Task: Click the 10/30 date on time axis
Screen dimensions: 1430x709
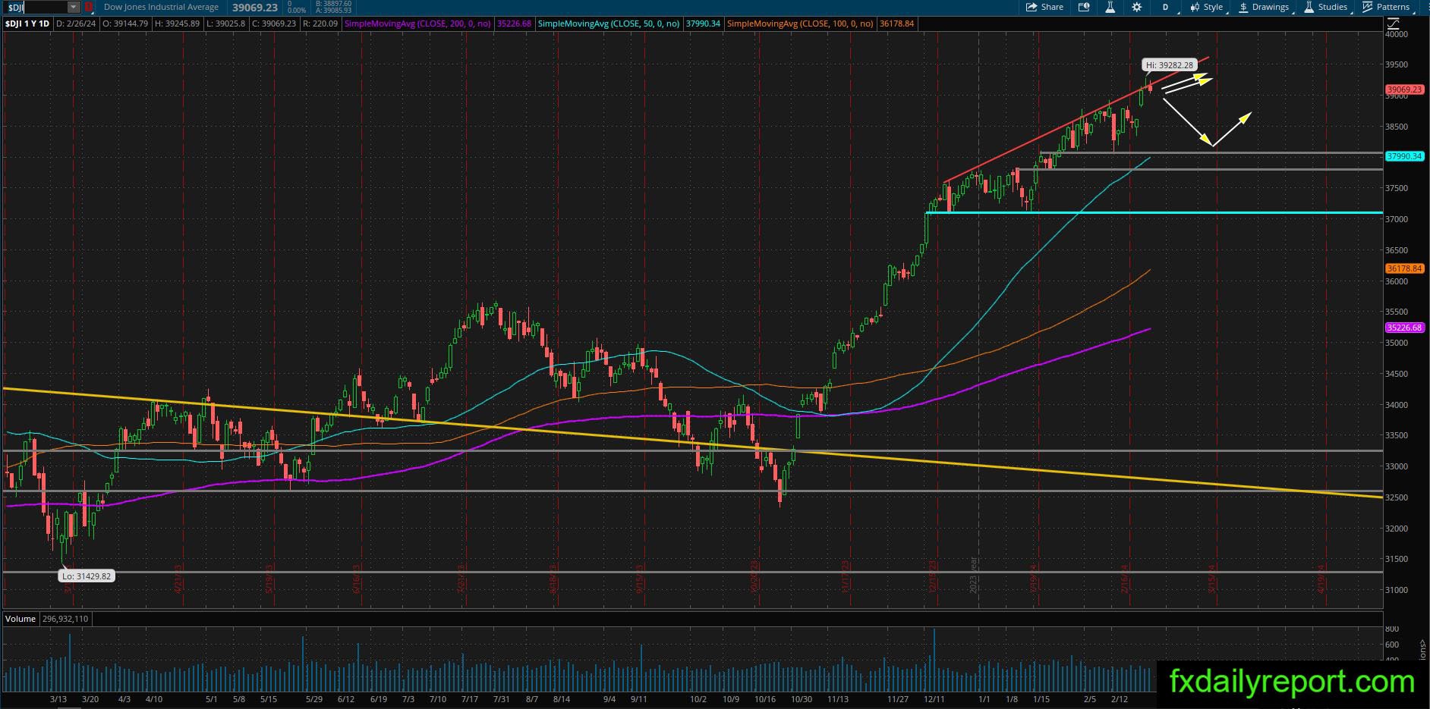Action: [802, 699]
